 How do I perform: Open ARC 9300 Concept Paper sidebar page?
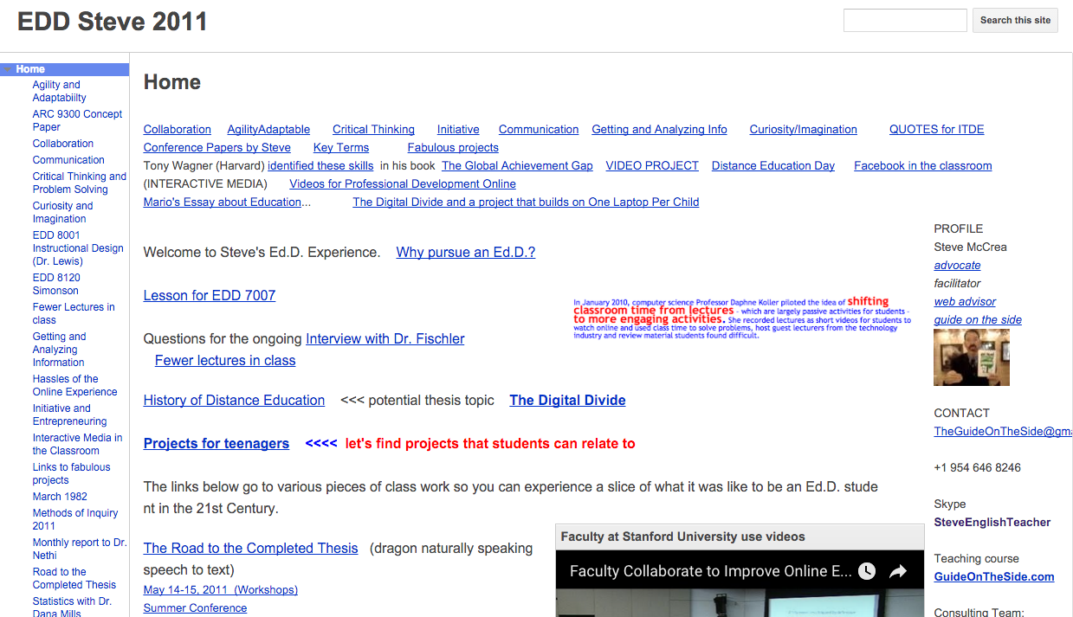click(77, 120)
